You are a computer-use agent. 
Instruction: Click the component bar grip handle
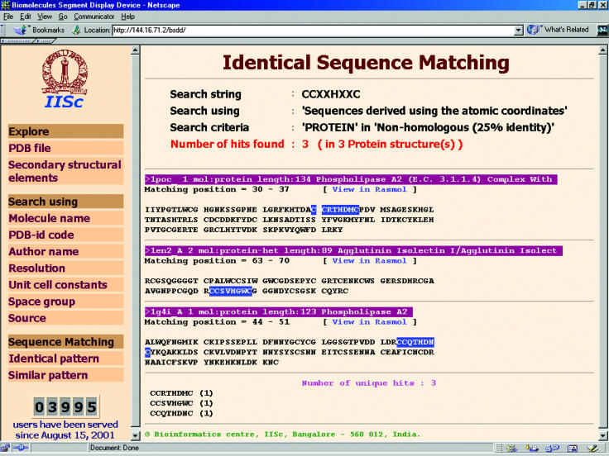(x=499, y=449)
